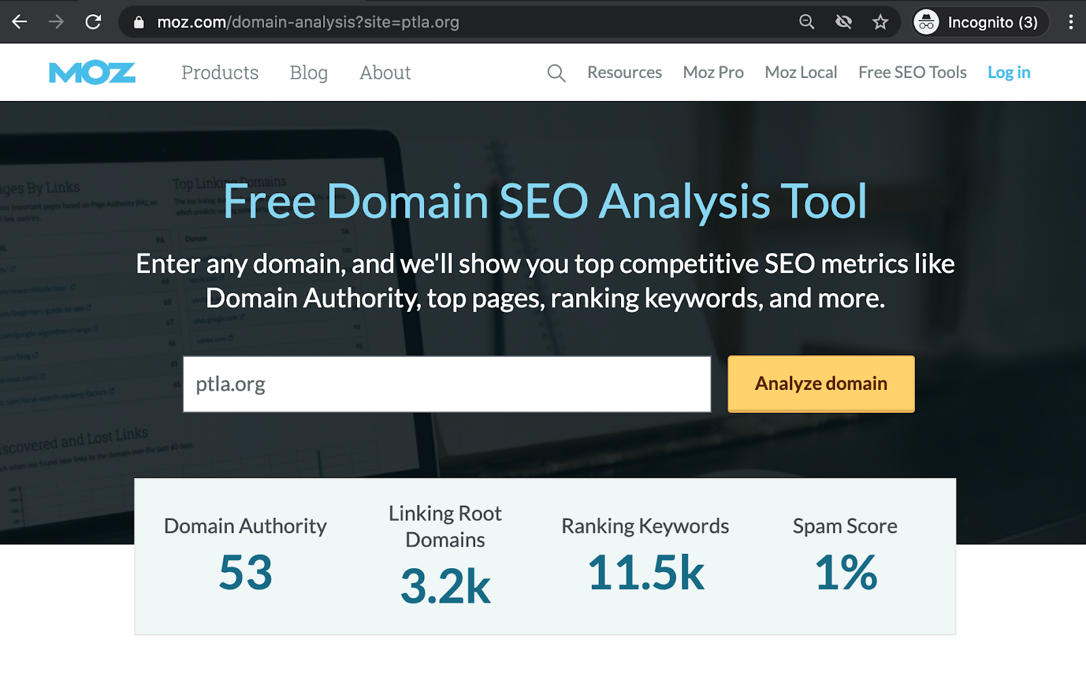Reload the page with the refresh icon
Viewport: 1086px width, 680px height.
click(93, 22)
